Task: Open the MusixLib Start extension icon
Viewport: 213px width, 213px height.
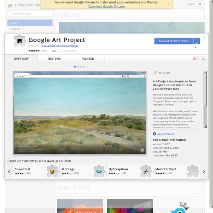Action: (x=193, y=171)
